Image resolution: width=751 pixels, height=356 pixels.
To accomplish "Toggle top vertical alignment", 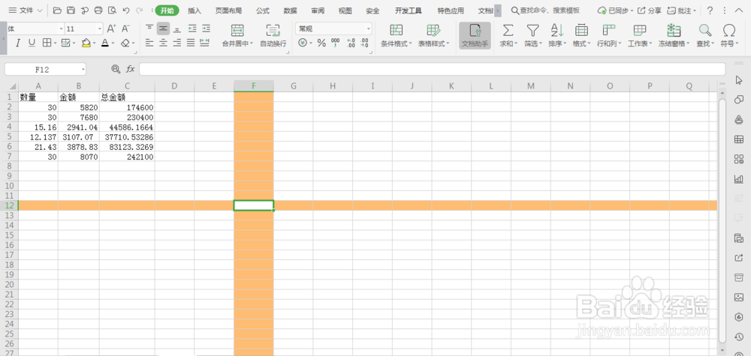I will point(149,28).
